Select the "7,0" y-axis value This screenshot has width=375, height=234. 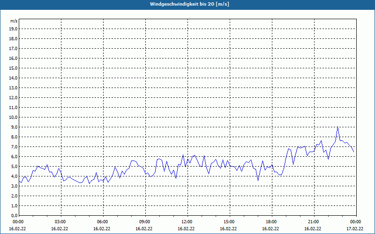[15, 147]
